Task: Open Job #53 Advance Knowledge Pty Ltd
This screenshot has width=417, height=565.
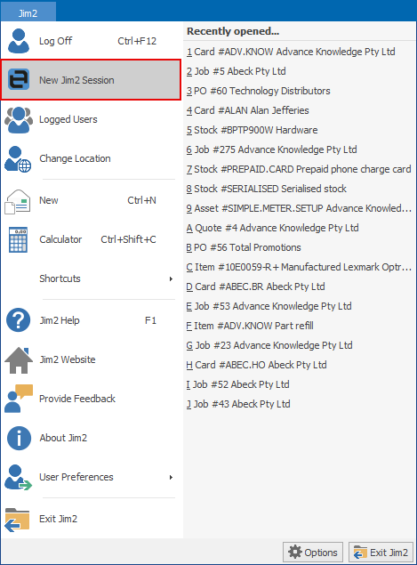Action: tap(269, 306)
